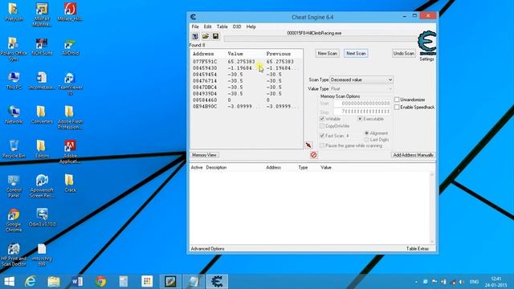
Task: Click the New Scan button
Action: pyautogui.click(x=327, y=54)
